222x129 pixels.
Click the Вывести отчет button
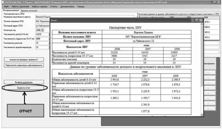pyautogui.click(x=24, y=88)
